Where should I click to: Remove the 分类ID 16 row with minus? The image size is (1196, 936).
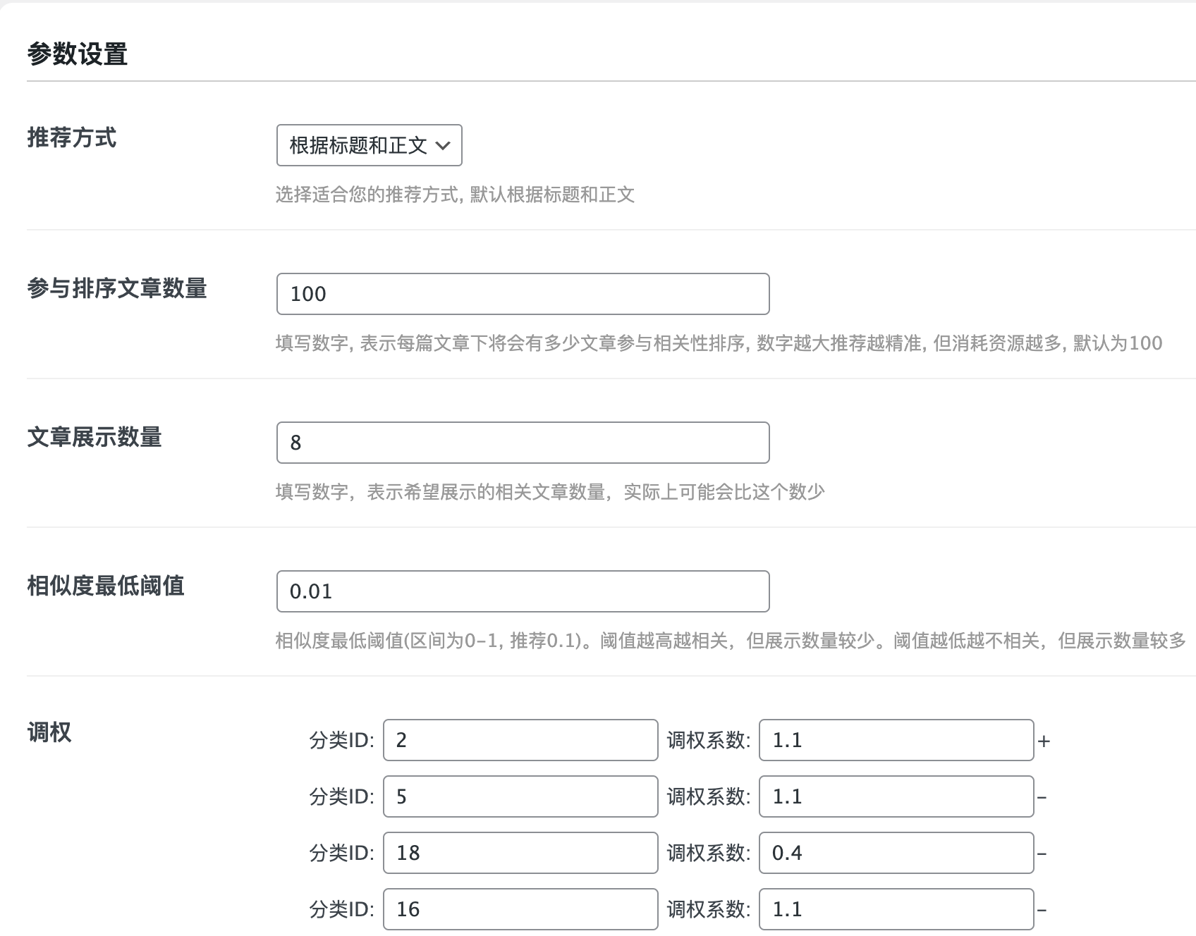tap(1042, 911)
